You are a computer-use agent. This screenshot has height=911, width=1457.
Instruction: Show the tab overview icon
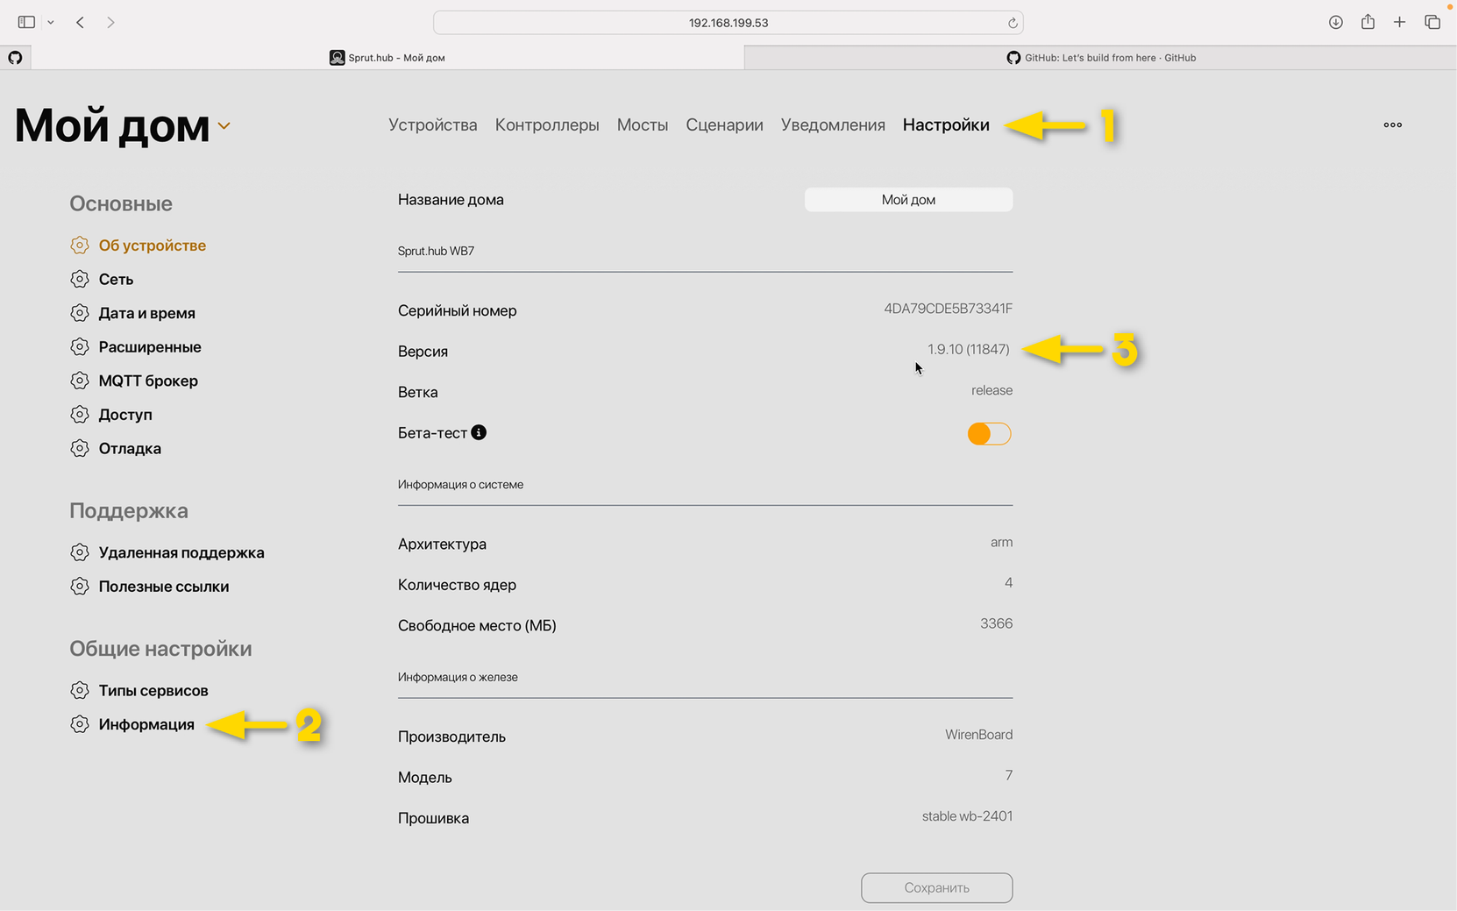1432,23
